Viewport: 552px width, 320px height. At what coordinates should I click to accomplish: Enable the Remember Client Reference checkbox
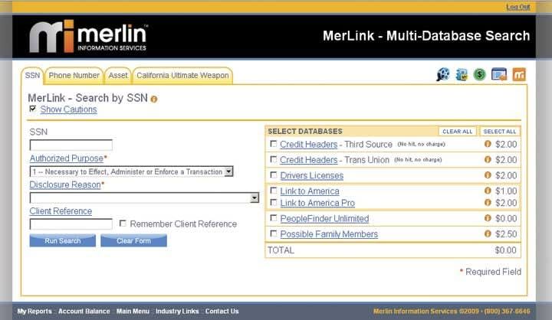click(123, 224)
